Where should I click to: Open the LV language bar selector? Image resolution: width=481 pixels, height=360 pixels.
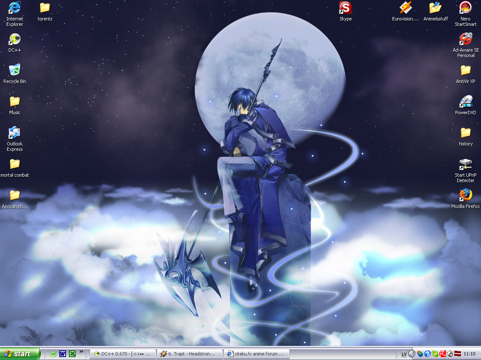point(404,354)
